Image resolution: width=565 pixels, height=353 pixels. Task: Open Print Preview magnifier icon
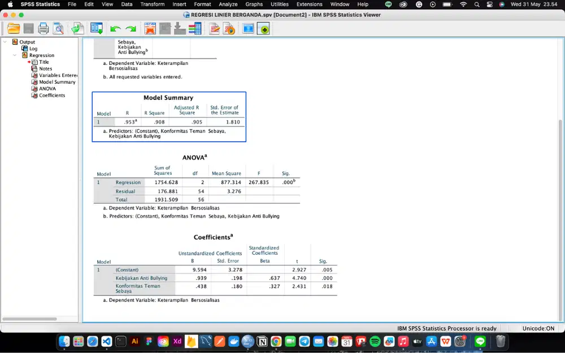pos(58,28)
